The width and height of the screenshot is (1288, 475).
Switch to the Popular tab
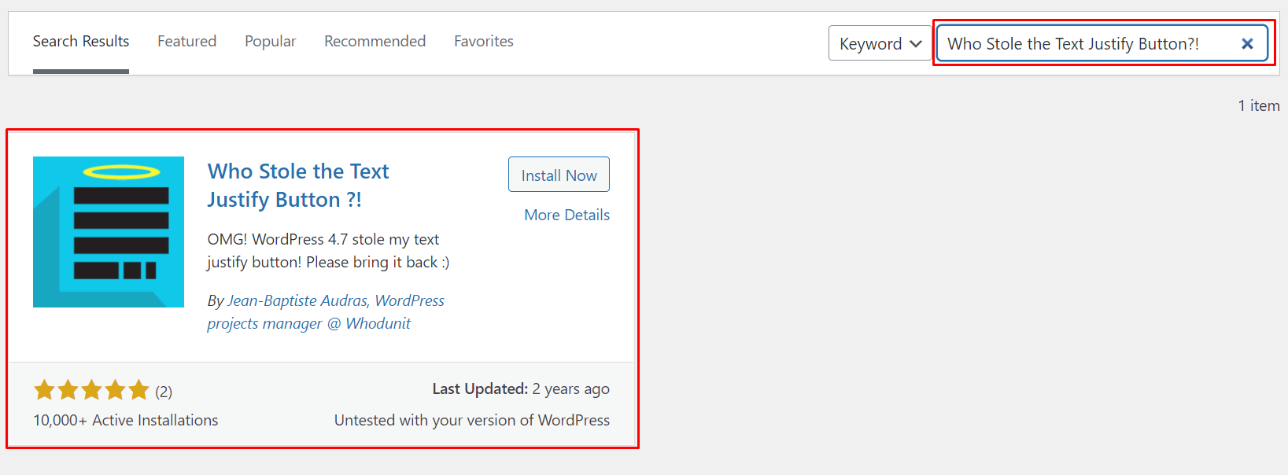click(x=270, y=41)
